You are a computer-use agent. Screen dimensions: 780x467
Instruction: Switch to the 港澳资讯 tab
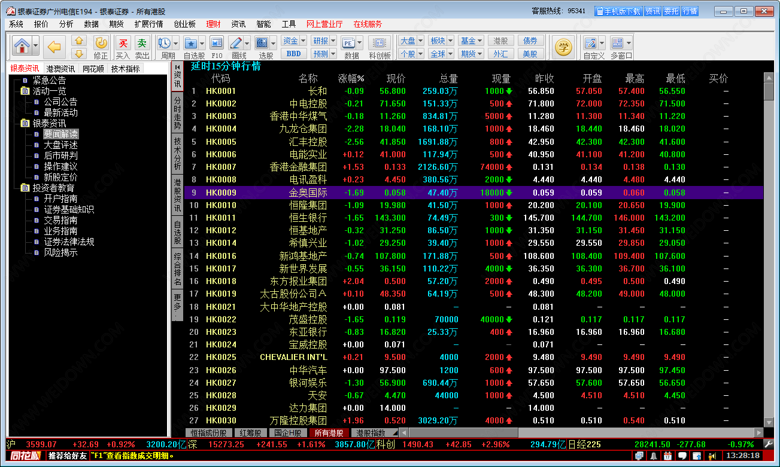point(61,69)
